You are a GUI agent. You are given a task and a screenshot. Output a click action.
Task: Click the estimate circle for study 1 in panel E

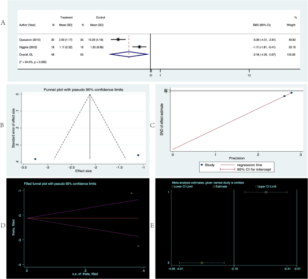click(266, 192)
